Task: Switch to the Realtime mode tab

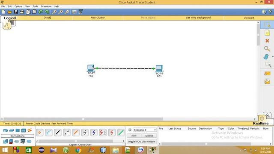Action: click(x=261, y=123)
